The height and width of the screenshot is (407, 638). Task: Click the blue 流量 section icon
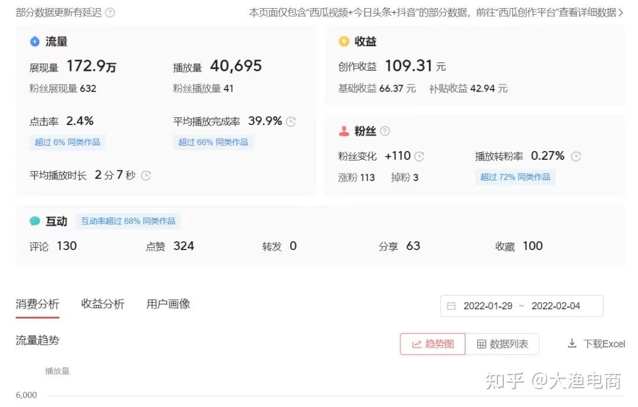[x=35, y=41]
